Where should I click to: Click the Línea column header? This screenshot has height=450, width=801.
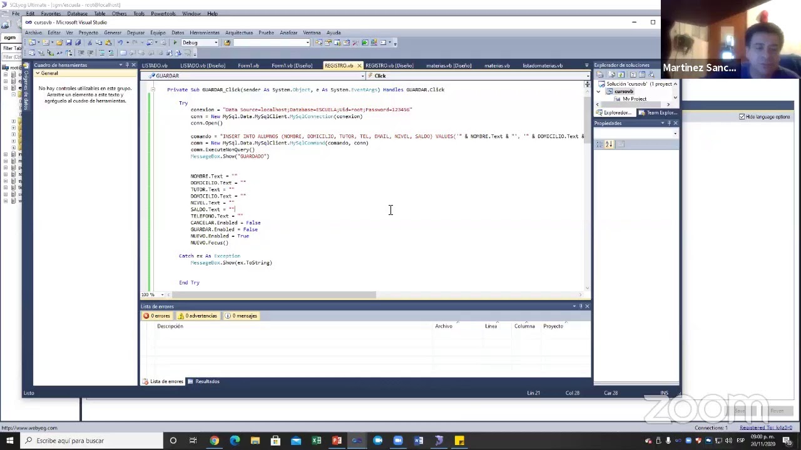point(491,326)
